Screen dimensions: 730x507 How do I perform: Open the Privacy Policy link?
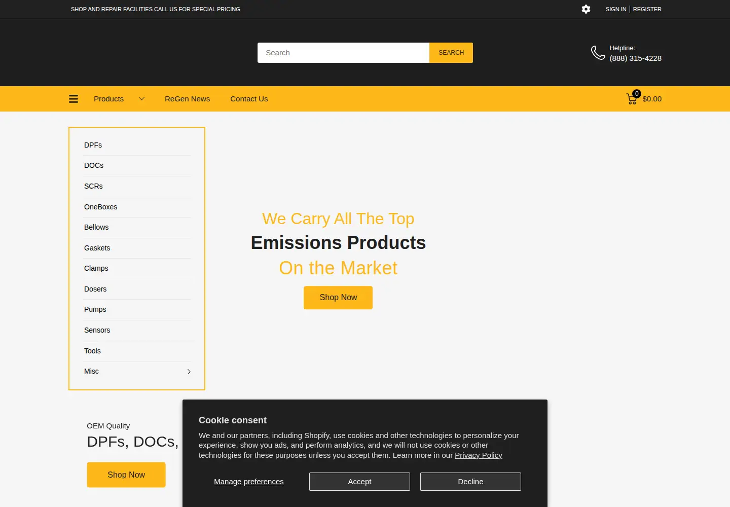[479, 455]
